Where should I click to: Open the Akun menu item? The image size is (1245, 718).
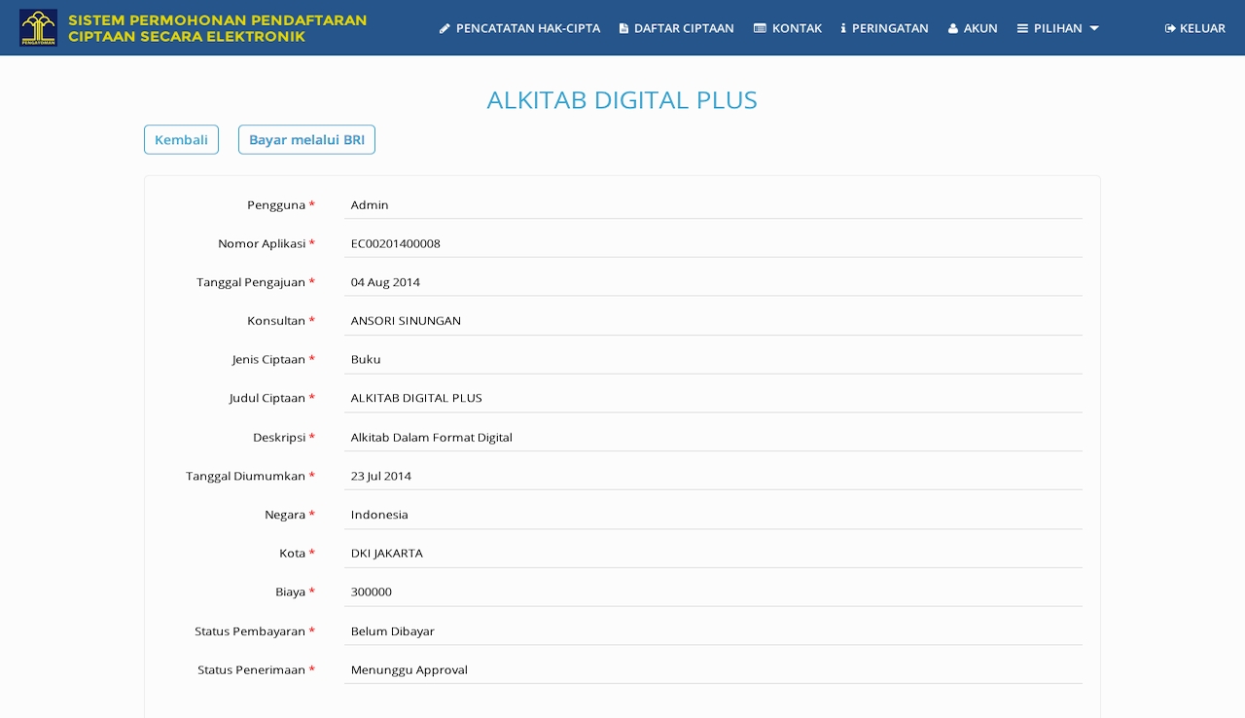(973, 28)
